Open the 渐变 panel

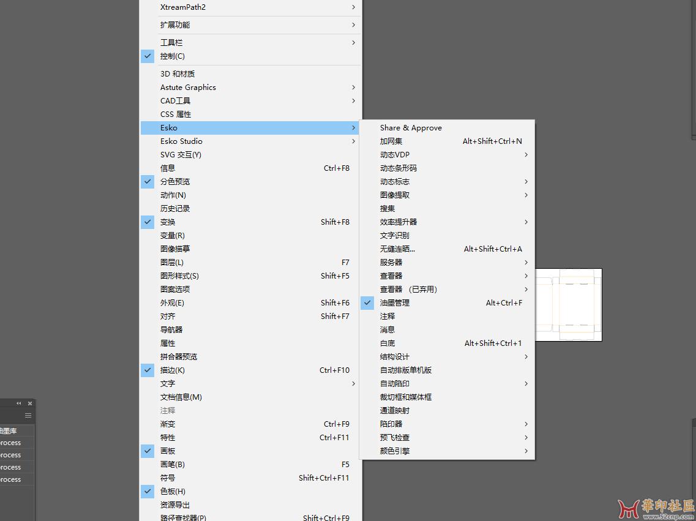tap(251, 424)
